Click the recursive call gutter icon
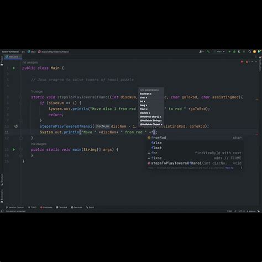Screen dimensions: 262x262 click(16, 126)
